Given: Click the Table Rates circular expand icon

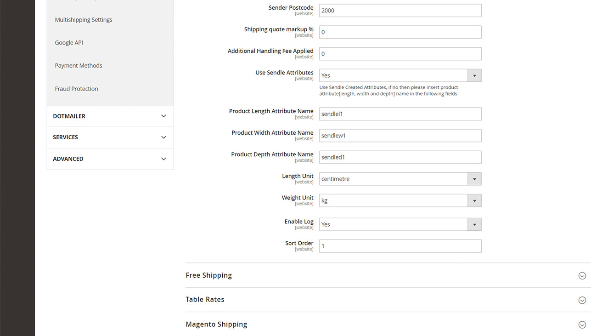Looking at the screenshot, I should (582, 300).
